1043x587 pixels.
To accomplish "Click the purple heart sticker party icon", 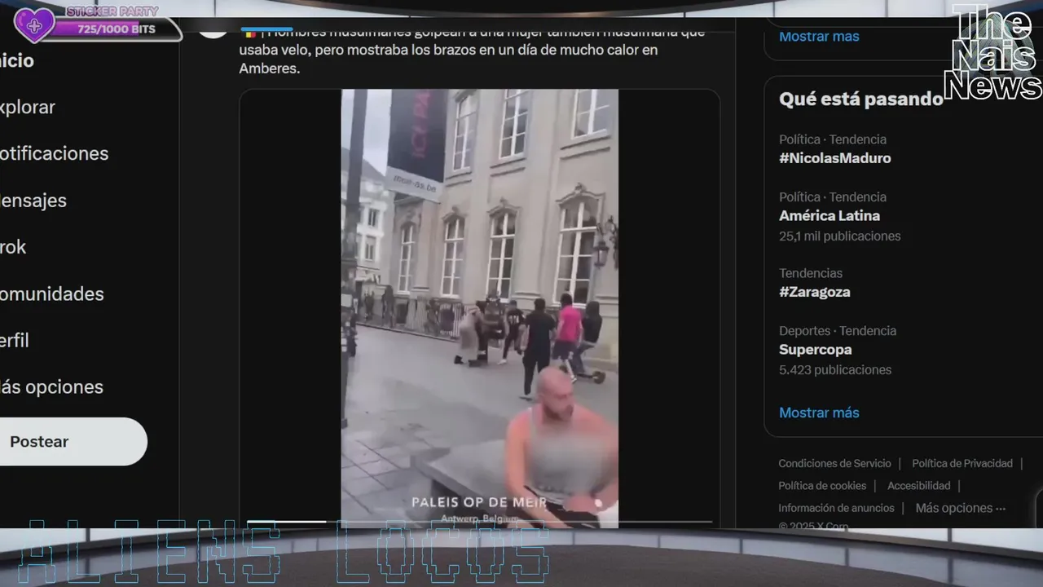I will [x=34, y=25].
